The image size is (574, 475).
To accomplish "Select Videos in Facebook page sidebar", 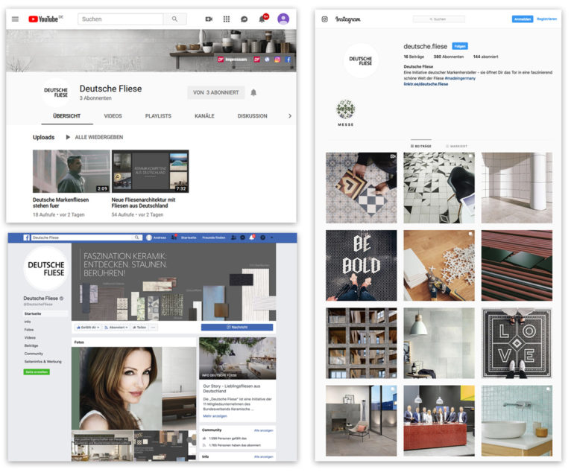I will click(30, 338).
